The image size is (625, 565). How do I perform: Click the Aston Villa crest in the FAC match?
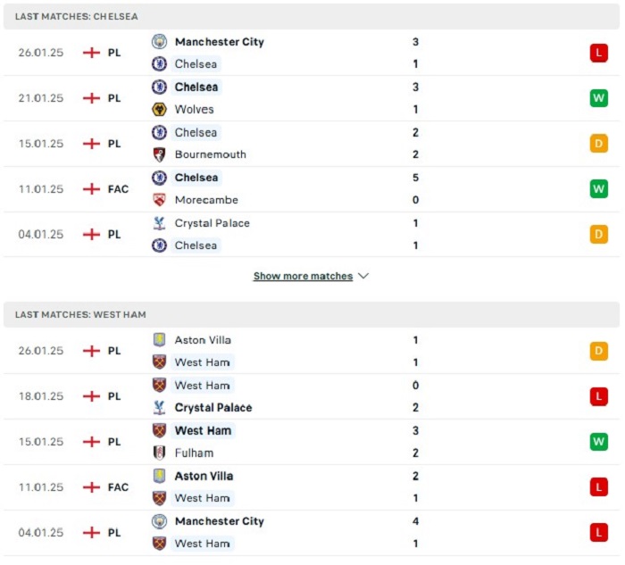tap(159, 476)
